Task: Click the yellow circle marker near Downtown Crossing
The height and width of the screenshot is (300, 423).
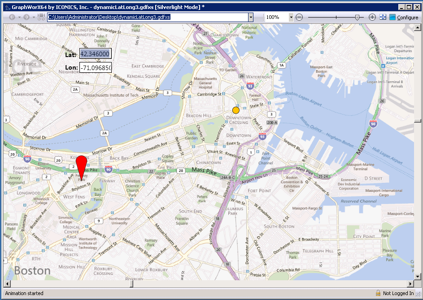Action: click(236, 110)
